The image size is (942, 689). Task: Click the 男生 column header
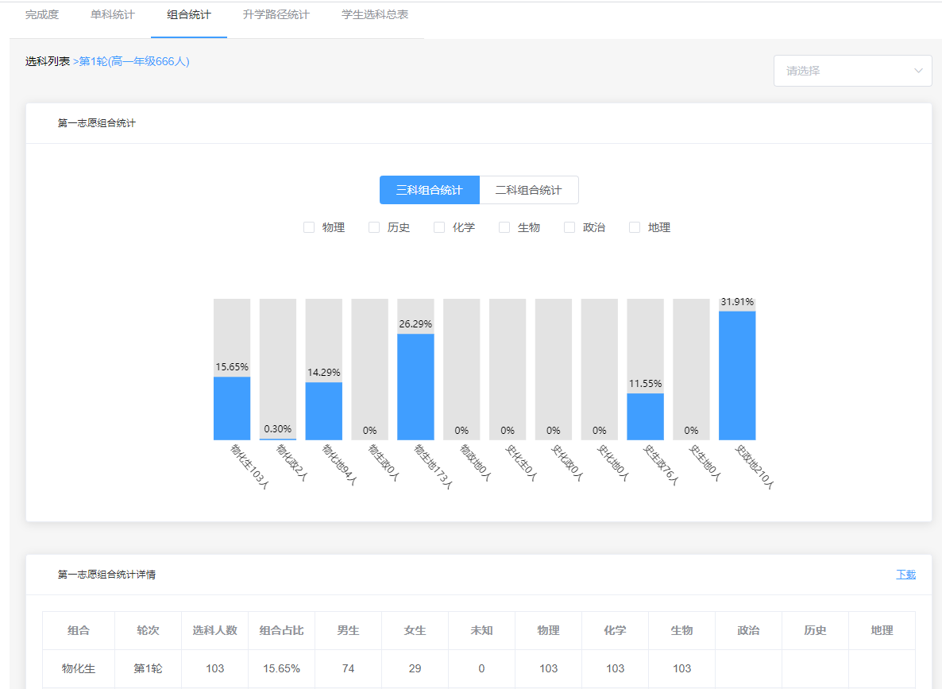pos(348,630)
